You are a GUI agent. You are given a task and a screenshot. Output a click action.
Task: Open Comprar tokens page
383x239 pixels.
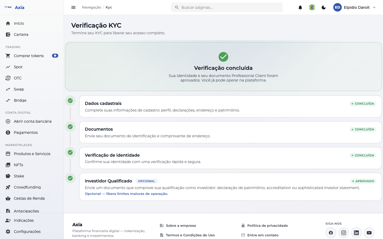[x=32, y=56]
